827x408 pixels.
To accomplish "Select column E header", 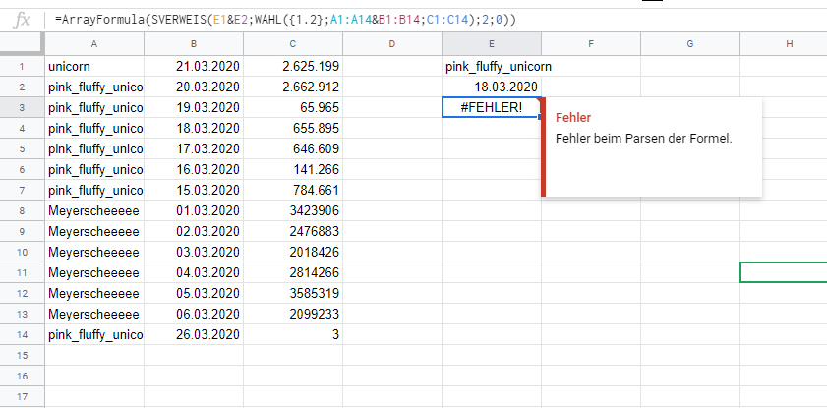I will [491, 44].
